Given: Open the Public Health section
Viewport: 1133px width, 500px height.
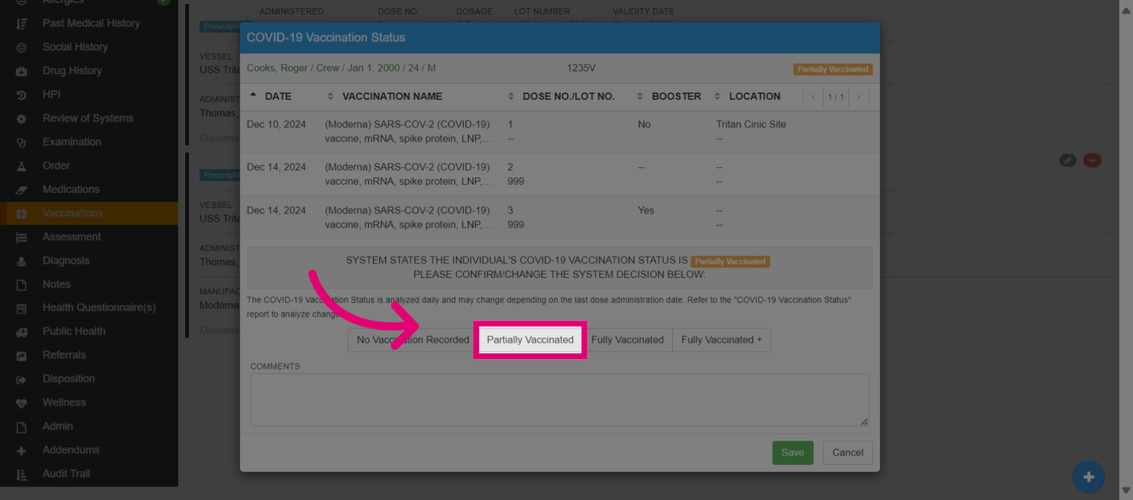Looking at the screenshot, I should pyautogui.click(x=74, y=331).
